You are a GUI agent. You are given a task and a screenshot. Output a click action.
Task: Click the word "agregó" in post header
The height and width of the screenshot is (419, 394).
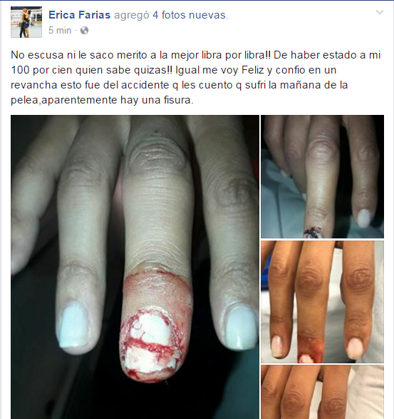(x=132, y=15)
